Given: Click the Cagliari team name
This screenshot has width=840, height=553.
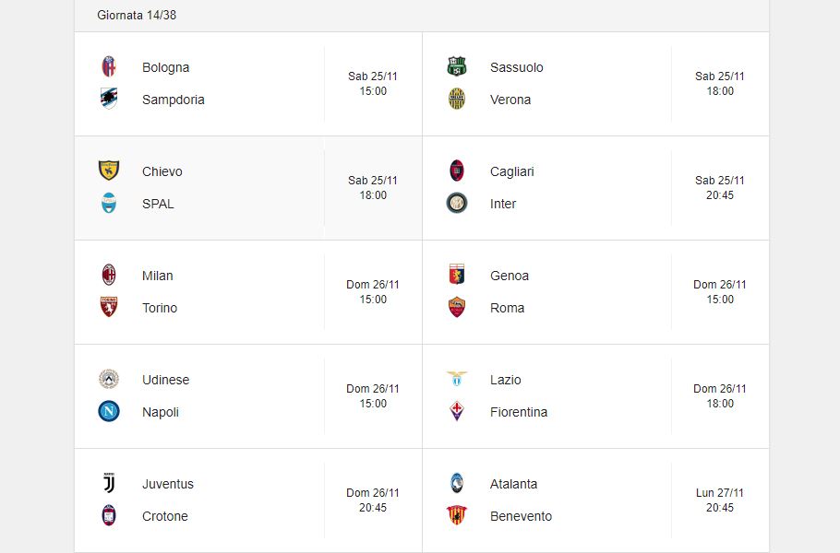Looking at the screenshot, I should tap(511, 171).
